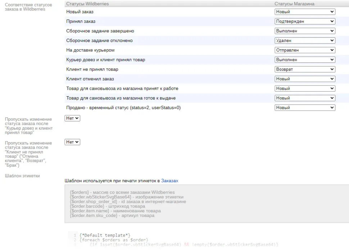Click the "Статусы Wildberries" column header
This screenshot has width=349, height=251.
(x=87, y=4)
